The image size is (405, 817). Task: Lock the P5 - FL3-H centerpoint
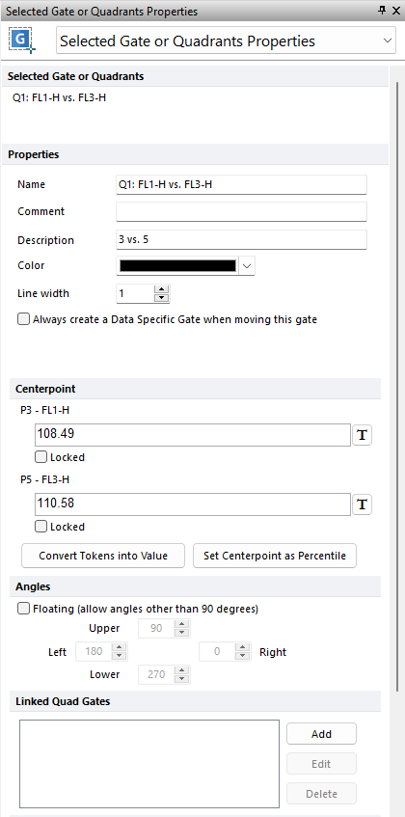pyautogui.click(x=40, y=527)
